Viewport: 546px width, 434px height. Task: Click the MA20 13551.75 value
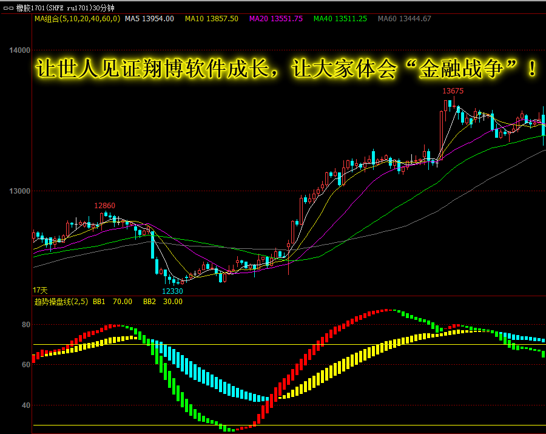click(x=276, y=19)
